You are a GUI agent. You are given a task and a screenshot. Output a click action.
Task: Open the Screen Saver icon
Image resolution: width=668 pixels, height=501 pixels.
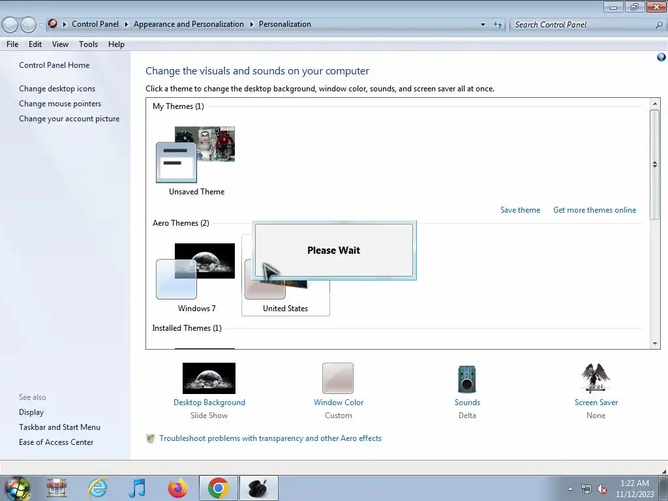tap(596, 378)
